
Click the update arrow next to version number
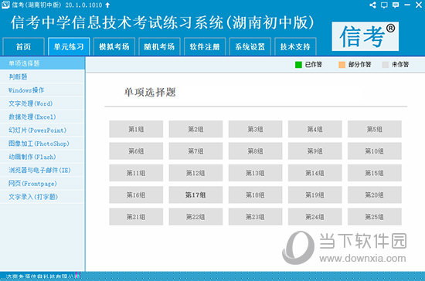coord(107,5)
